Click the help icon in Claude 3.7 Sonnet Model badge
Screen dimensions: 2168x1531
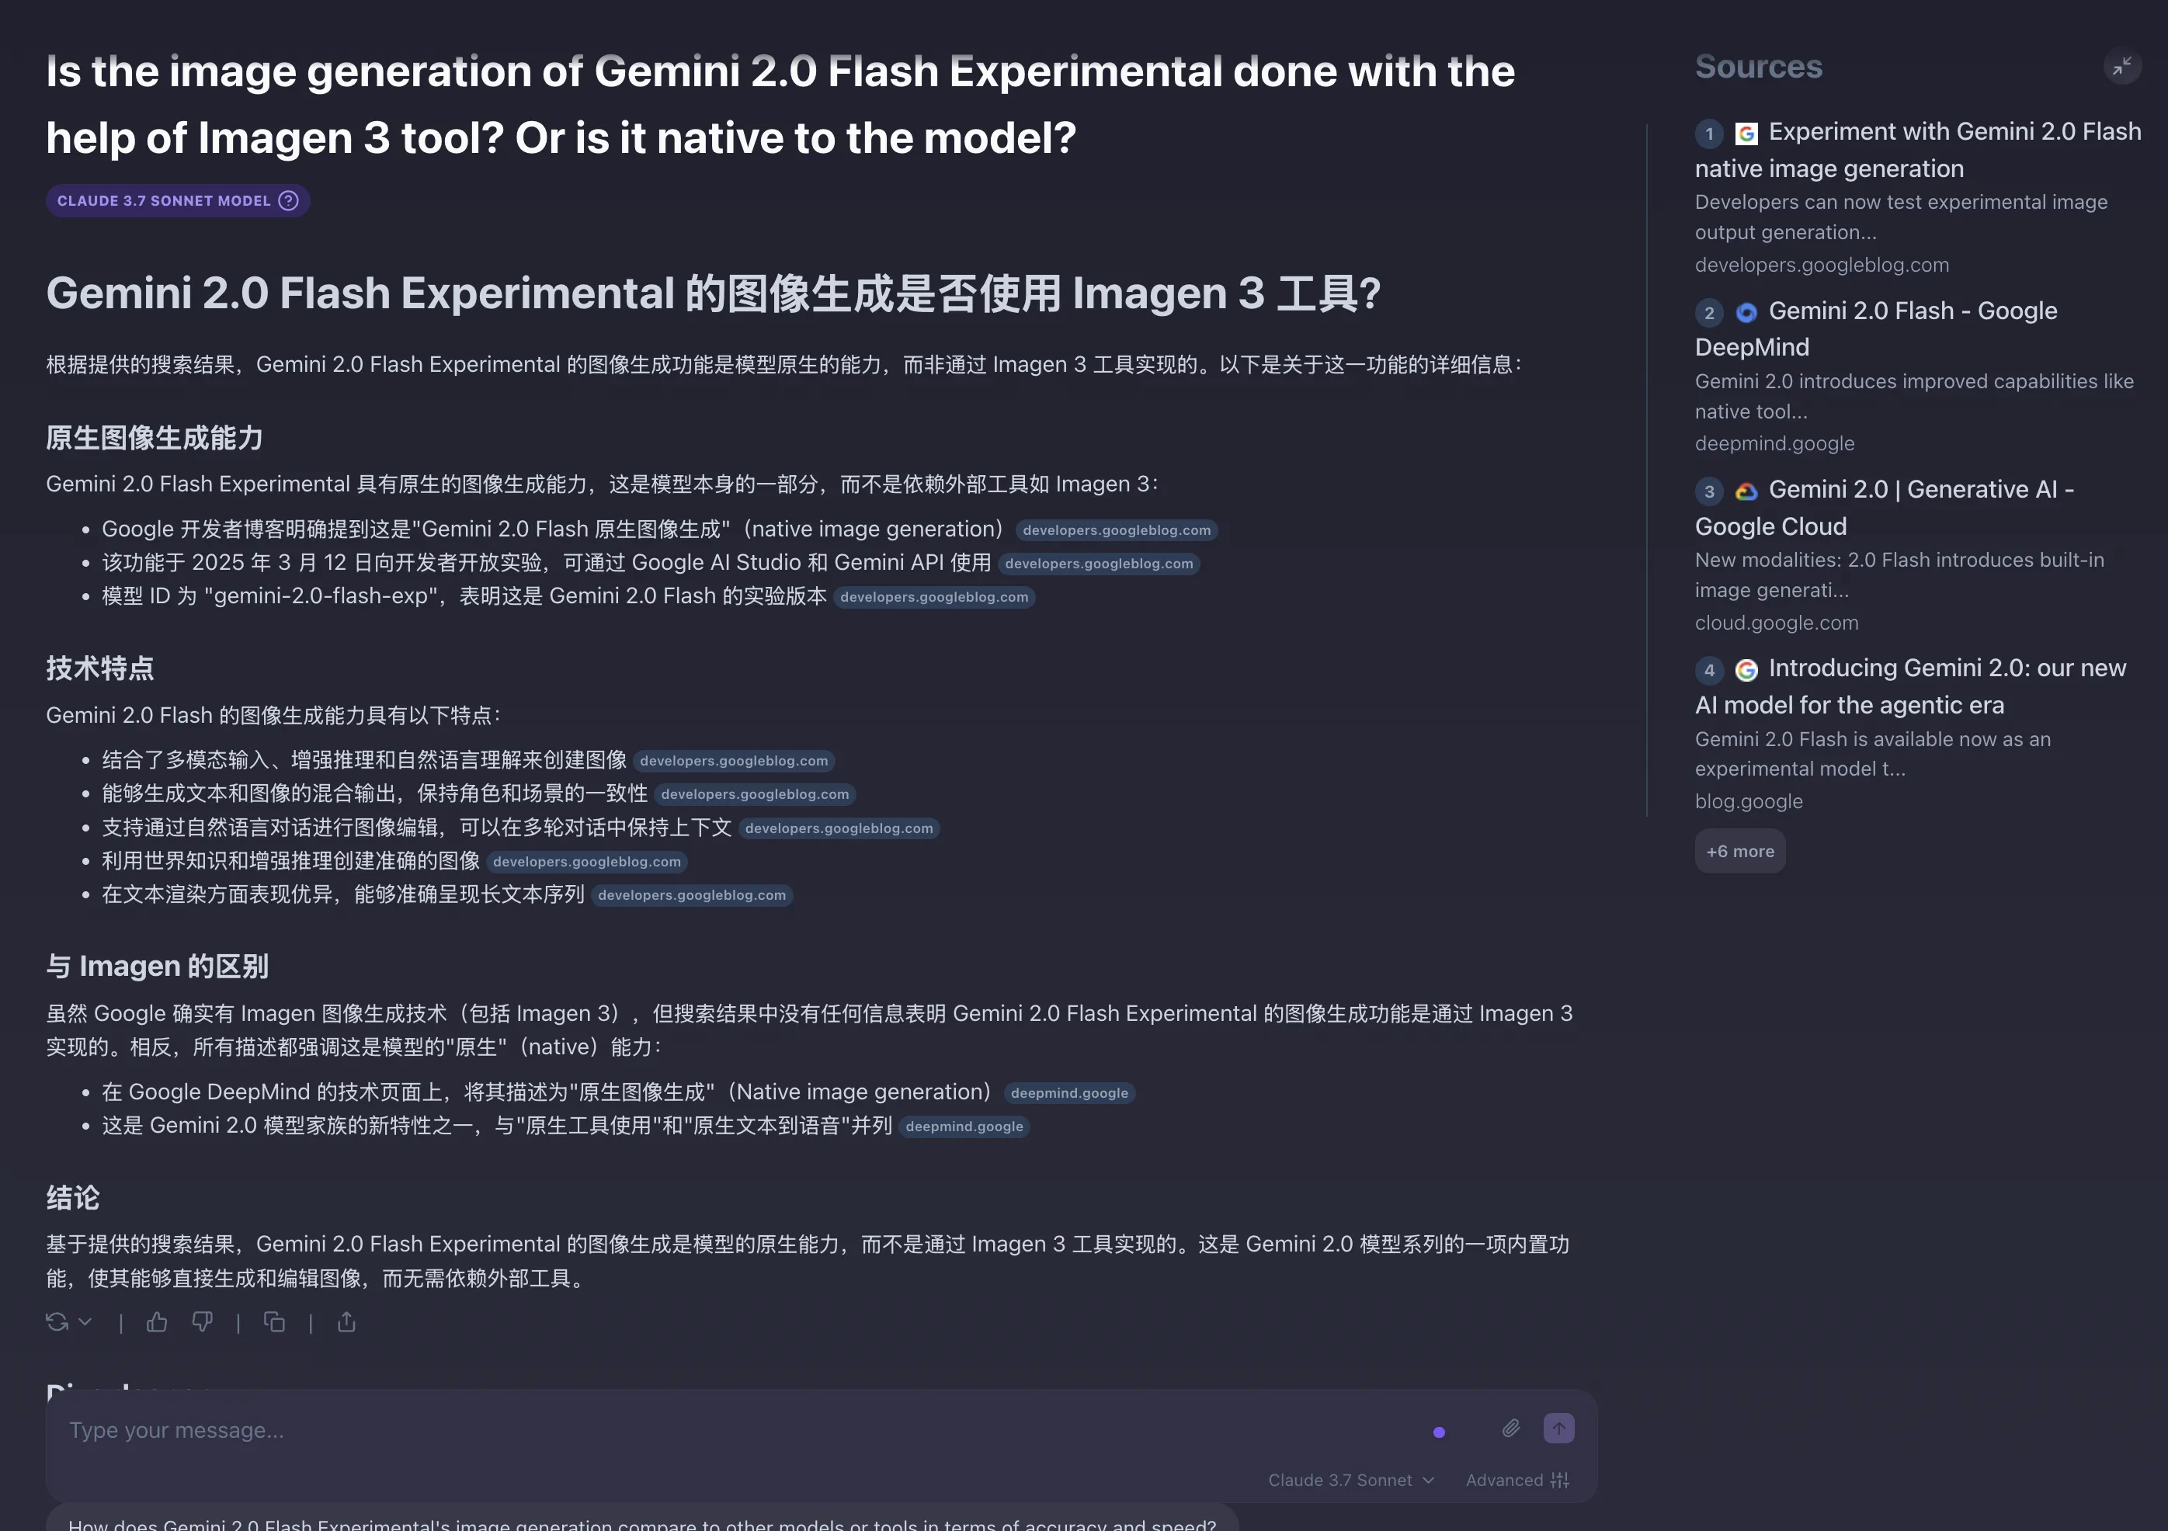[x=289, y=201]
